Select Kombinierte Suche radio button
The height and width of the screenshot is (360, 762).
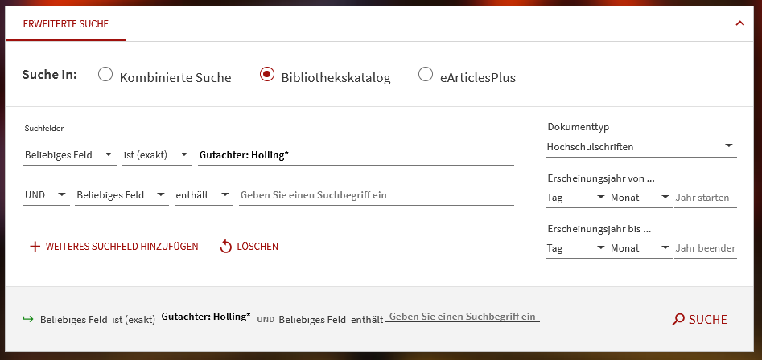(x=105, y=75)
